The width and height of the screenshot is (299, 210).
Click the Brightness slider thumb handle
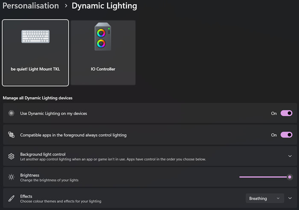[290, 177]
